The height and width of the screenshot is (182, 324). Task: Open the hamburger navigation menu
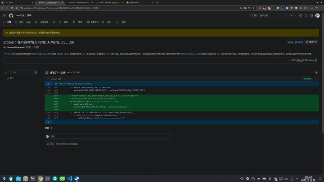click(x=5, y=15)
